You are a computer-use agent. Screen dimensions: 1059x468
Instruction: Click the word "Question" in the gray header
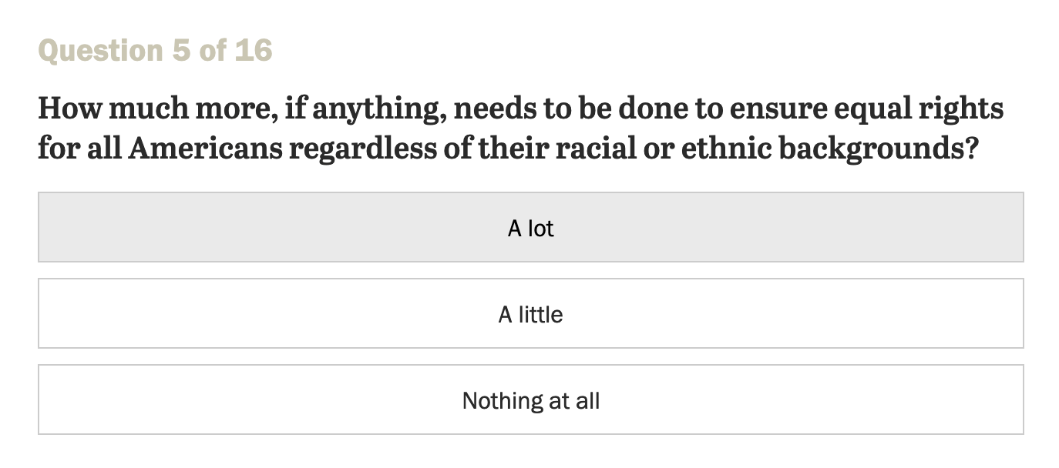(99, 51)
